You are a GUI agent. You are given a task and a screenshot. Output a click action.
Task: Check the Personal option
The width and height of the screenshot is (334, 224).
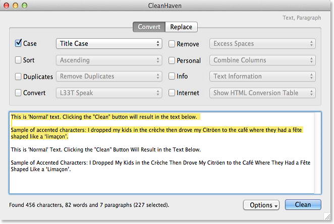point(172,60)
